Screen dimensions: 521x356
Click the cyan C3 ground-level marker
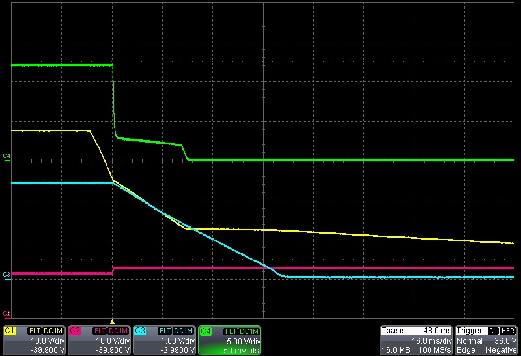[x=7, y=274]
